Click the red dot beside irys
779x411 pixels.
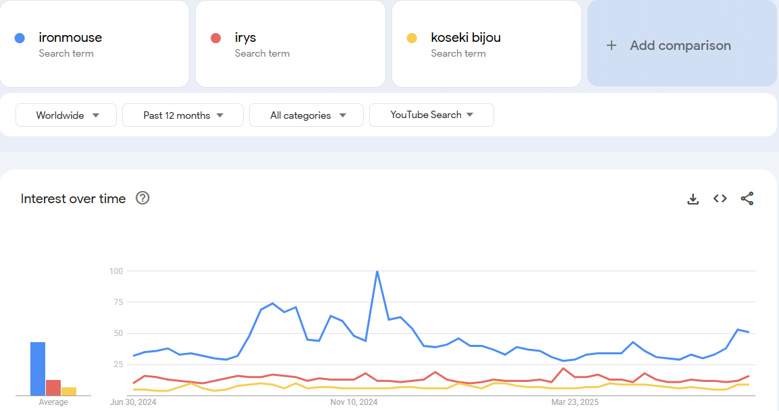216,38
